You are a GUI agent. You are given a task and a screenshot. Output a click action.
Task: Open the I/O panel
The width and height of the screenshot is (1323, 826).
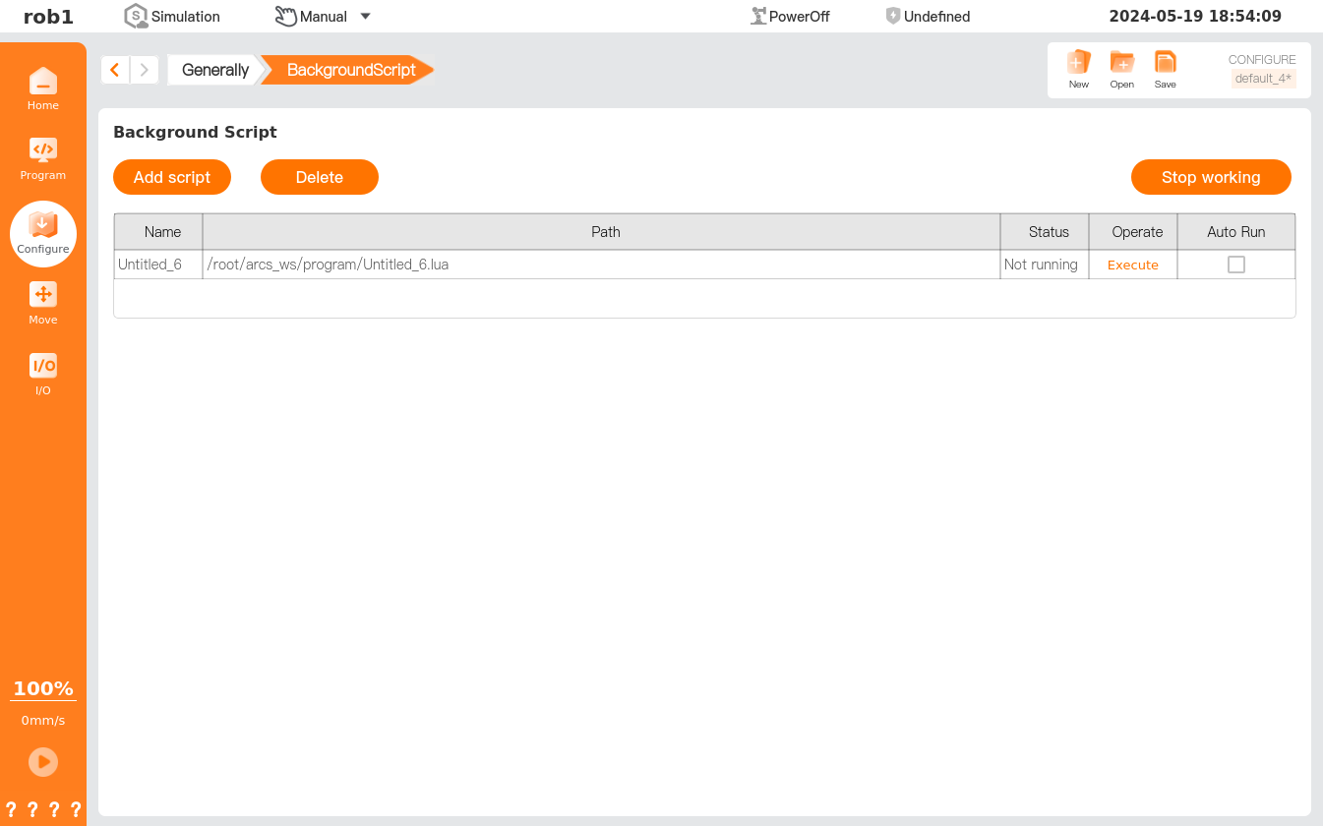(x=42, y=374)
